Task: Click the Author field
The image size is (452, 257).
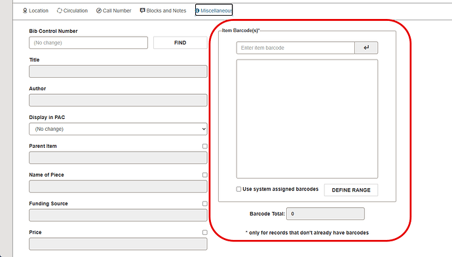Action: coord(118,100)
